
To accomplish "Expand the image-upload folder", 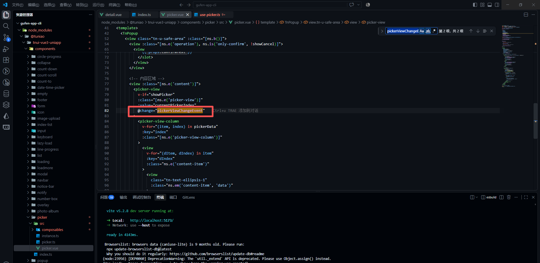I will tap(28, 118).
